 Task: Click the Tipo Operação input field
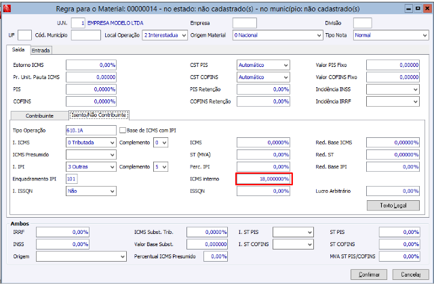coord(91,131)
